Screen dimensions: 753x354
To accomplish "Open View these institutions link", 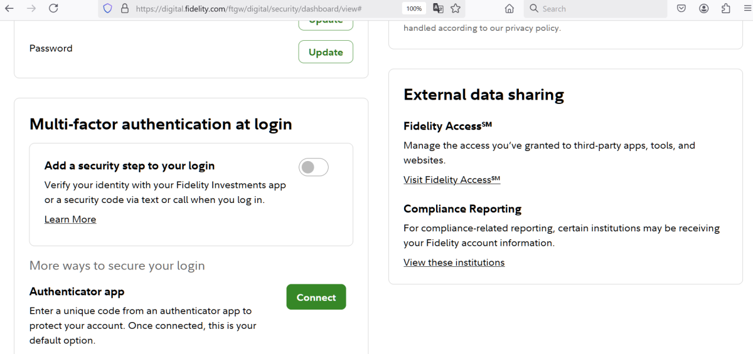I will pos(454,263).
